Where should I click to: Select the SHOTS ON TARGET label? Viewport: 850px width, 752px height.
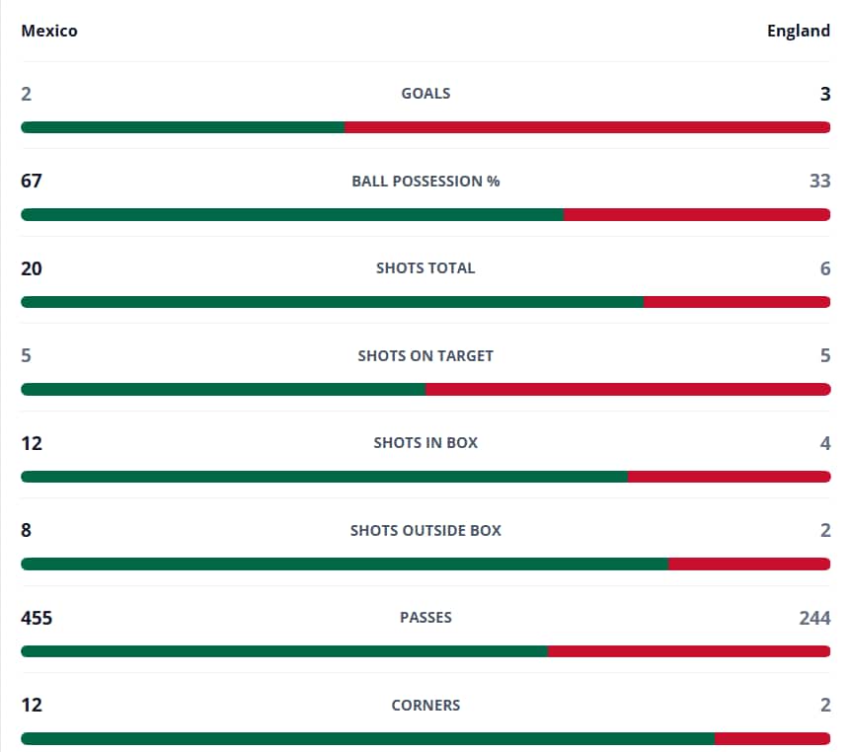tap(425, 356)
